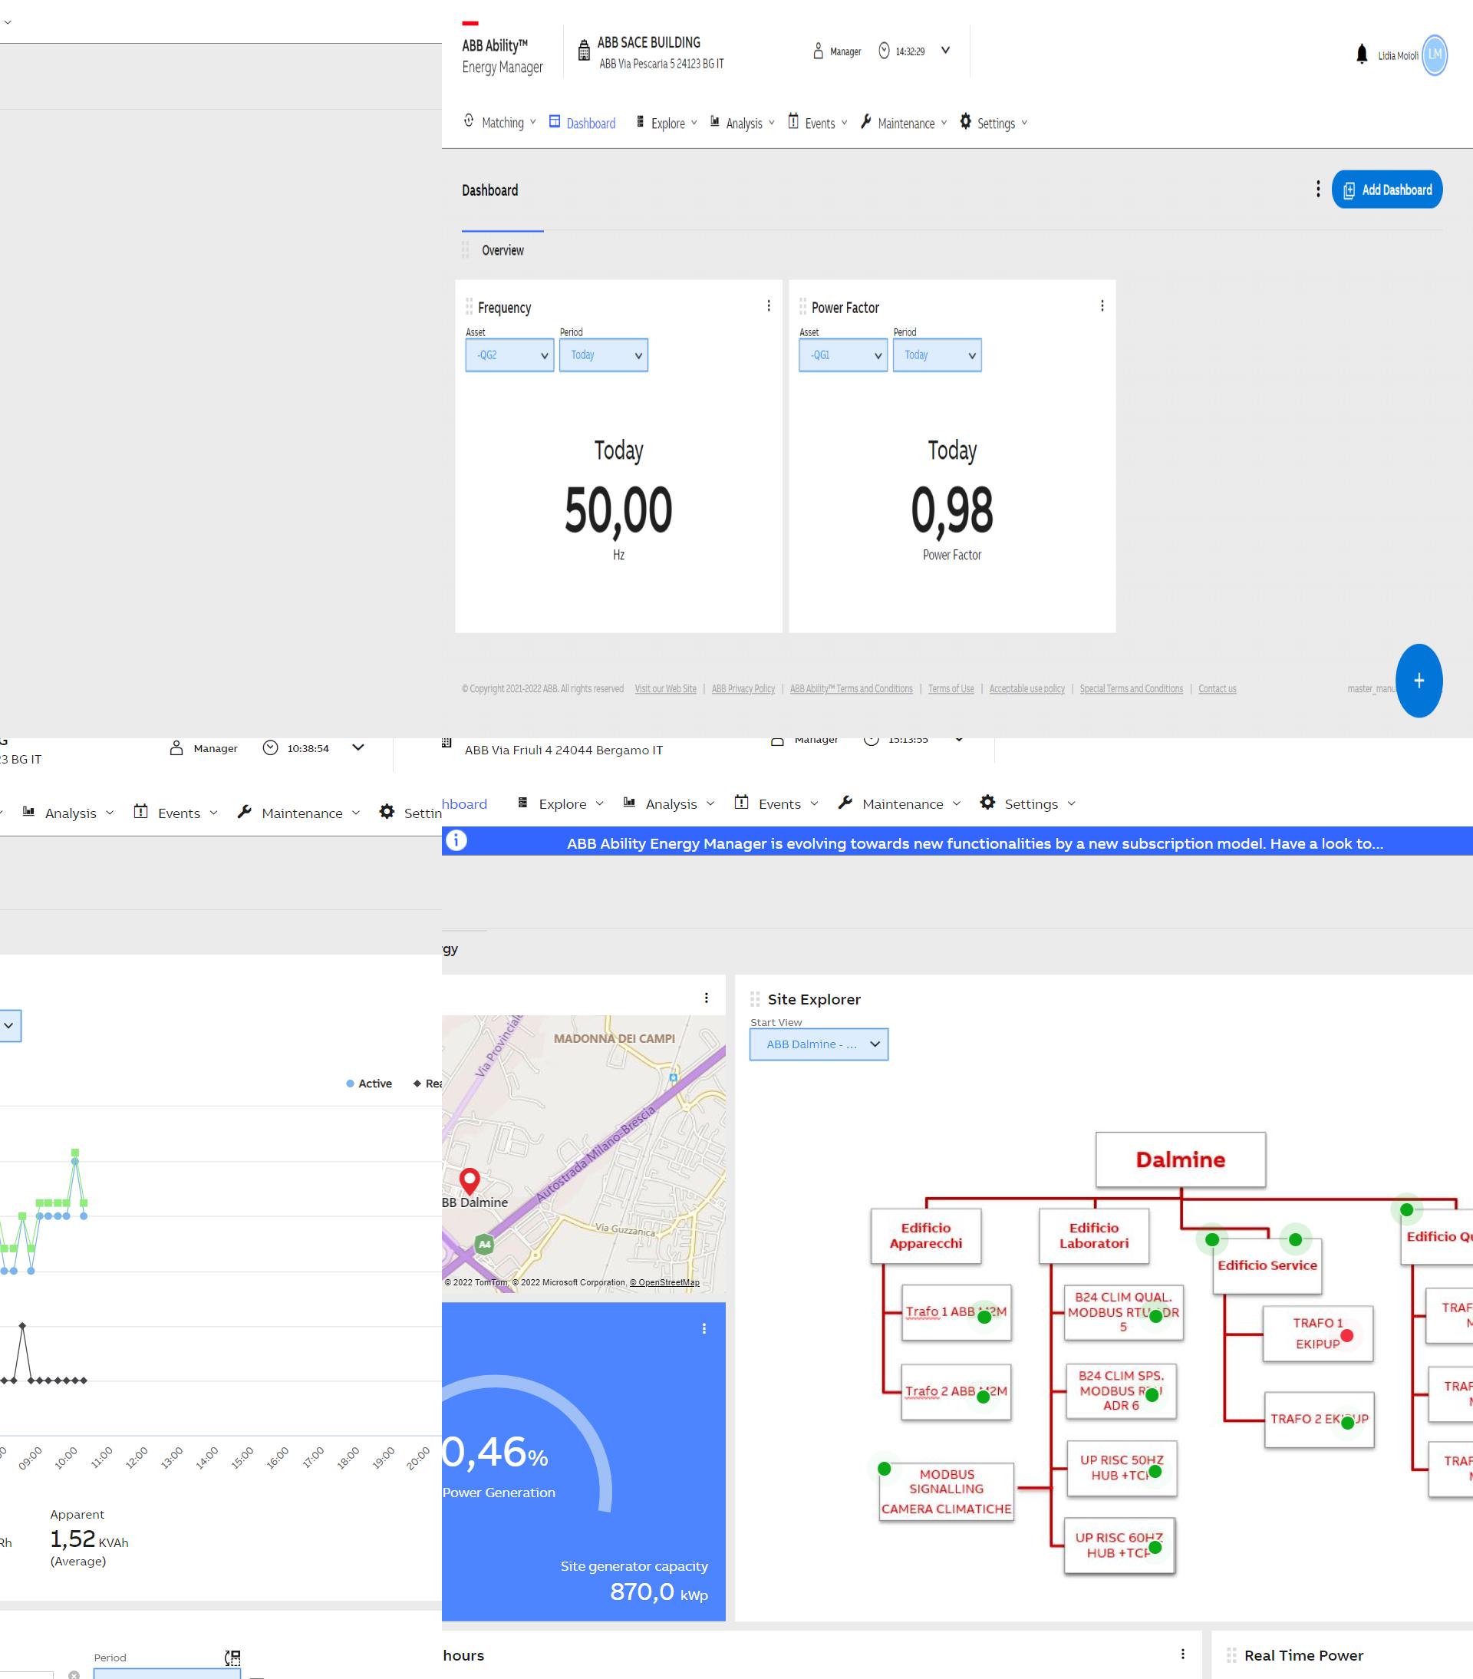This screenshot has height=1679, width=1473.
Task: Click the Period input field in lower-left panel
Action: point(166,1674)
